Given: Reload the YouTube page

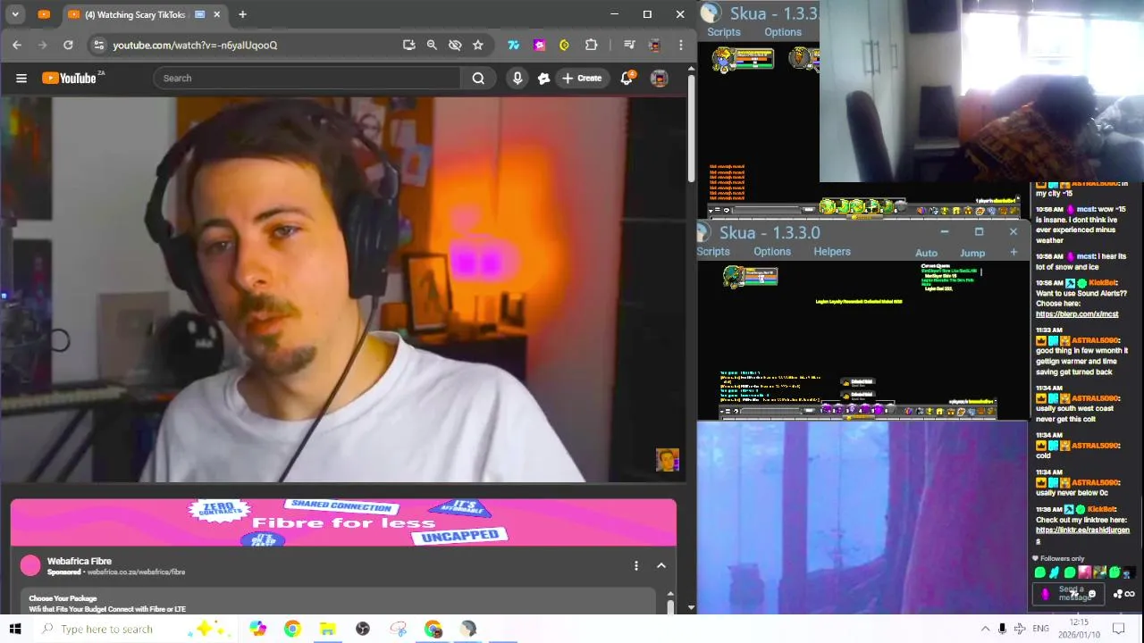Looking at the screenshot, I should coord(68,45).
